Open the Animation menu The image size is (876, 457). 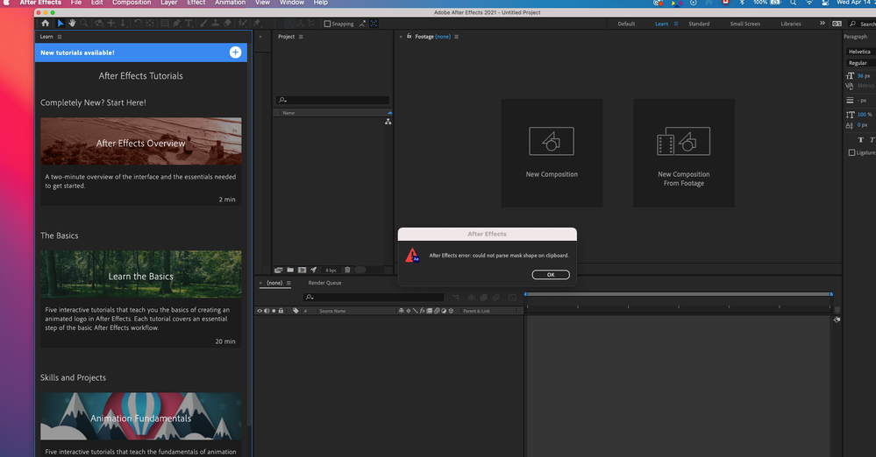(x=230, y=3)
